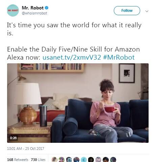View the 168 Retweets list

(18, 160)
